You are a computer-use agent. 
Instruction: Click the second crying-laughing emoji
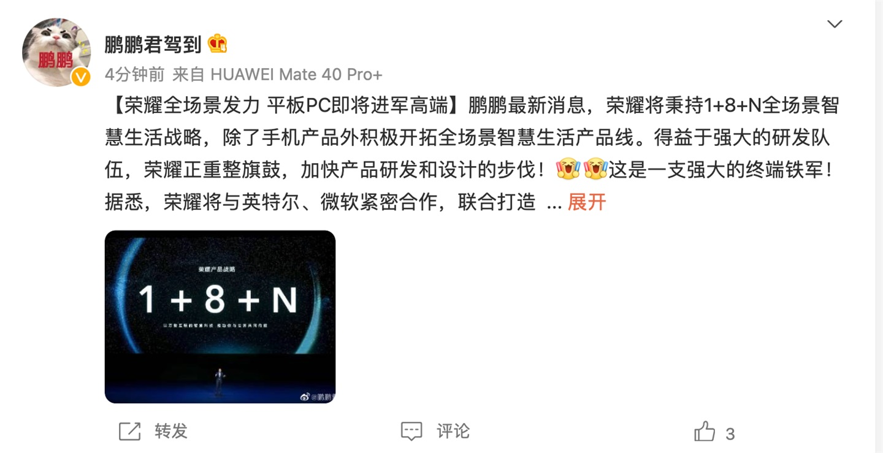coord(595,169)
